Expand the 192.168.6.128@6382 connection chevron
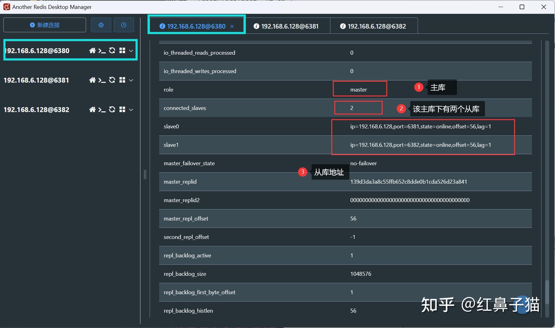 point(131,110)
